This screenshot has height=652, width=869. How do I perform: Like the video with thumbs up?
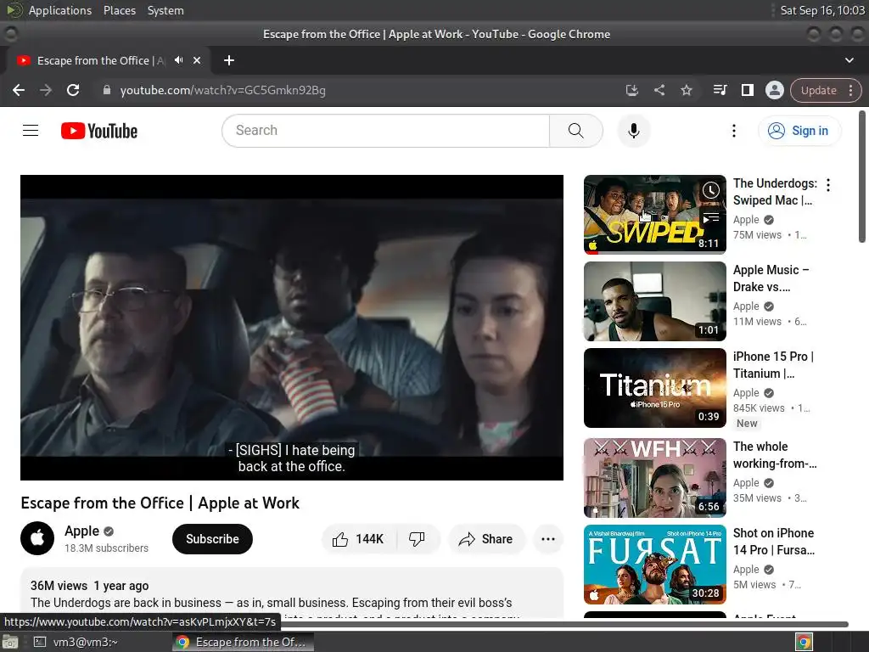point(359,539)
